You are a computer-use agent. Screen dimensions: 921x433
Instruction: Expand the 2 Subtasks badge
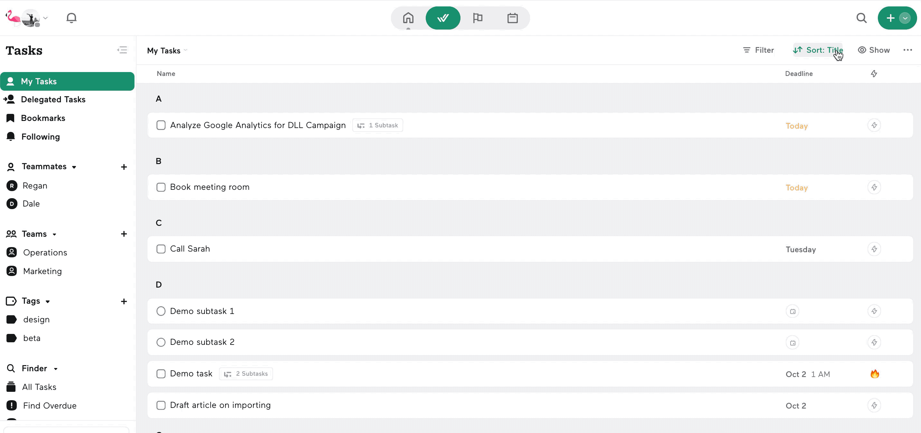[x=246, y=374]
